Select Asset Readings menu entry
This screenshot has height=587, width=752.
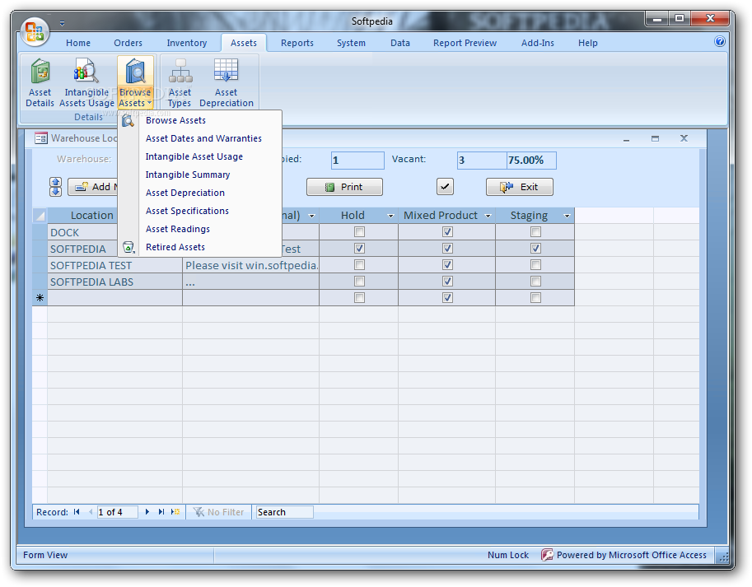pos(199,230)
